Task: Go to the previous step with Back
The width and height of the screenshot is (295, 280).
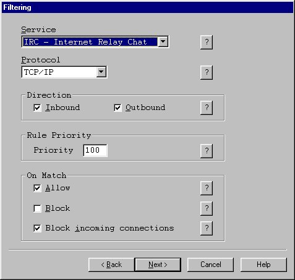Action: coord(111,265)
